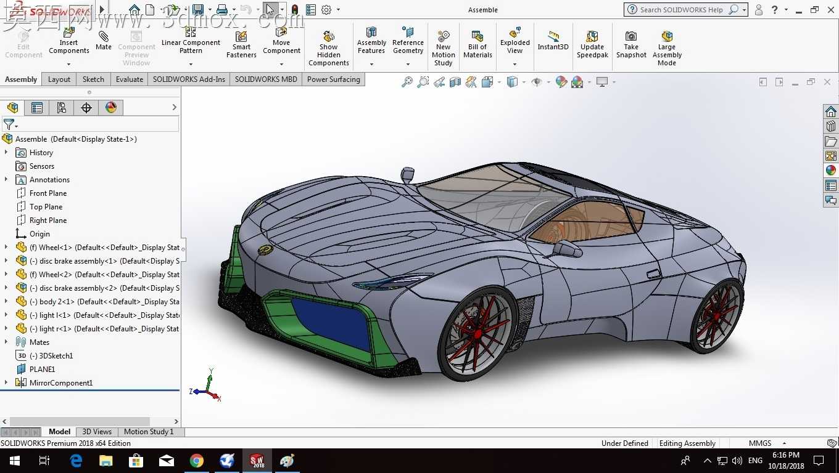Click Show Hidden Components
Screen dimensions: 839x473
tap(329, 47)
